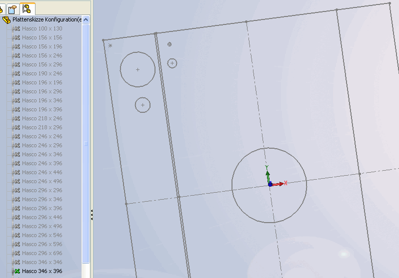Select configuration Hasco 246 x 396
This screenshot has height=278, width=399.
42,163
